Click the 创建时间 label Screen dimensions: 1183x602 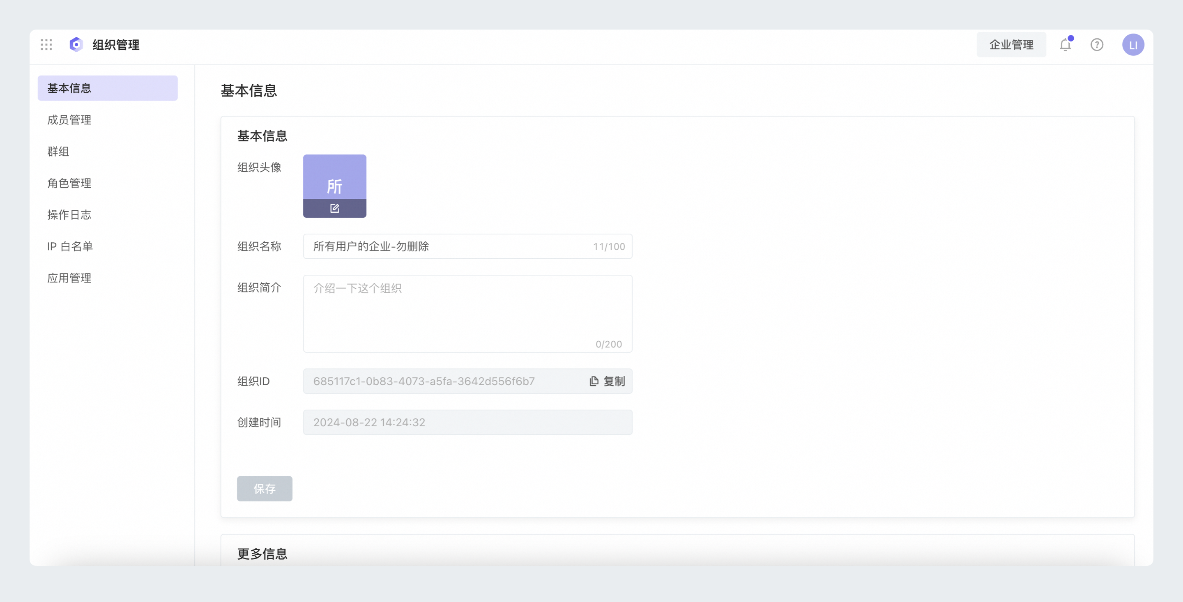(259, 423)
